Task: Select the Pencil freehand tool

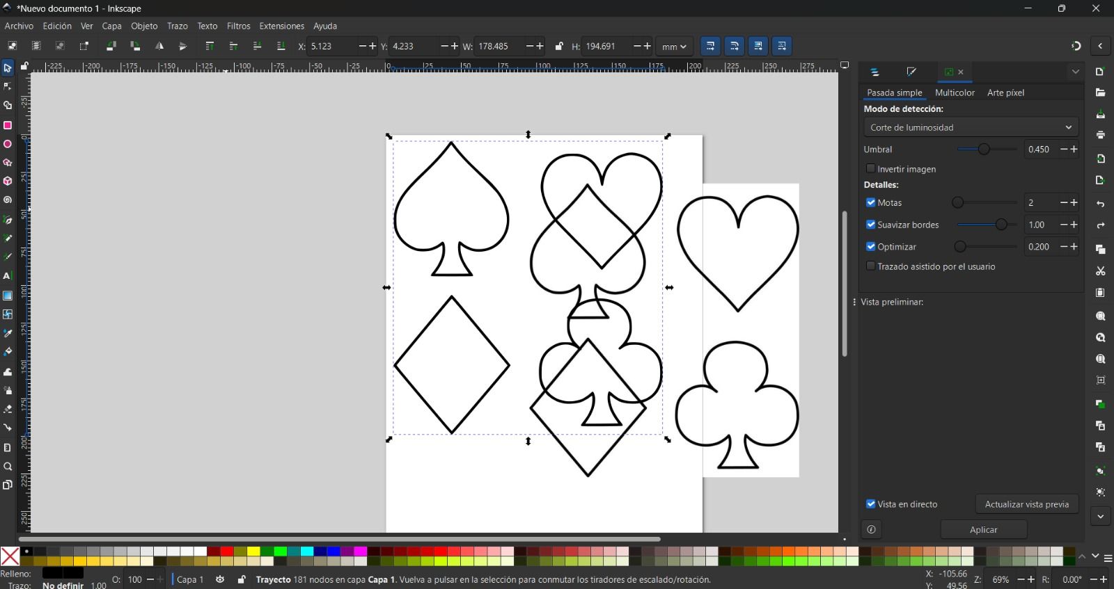Action: coord(8,239)
